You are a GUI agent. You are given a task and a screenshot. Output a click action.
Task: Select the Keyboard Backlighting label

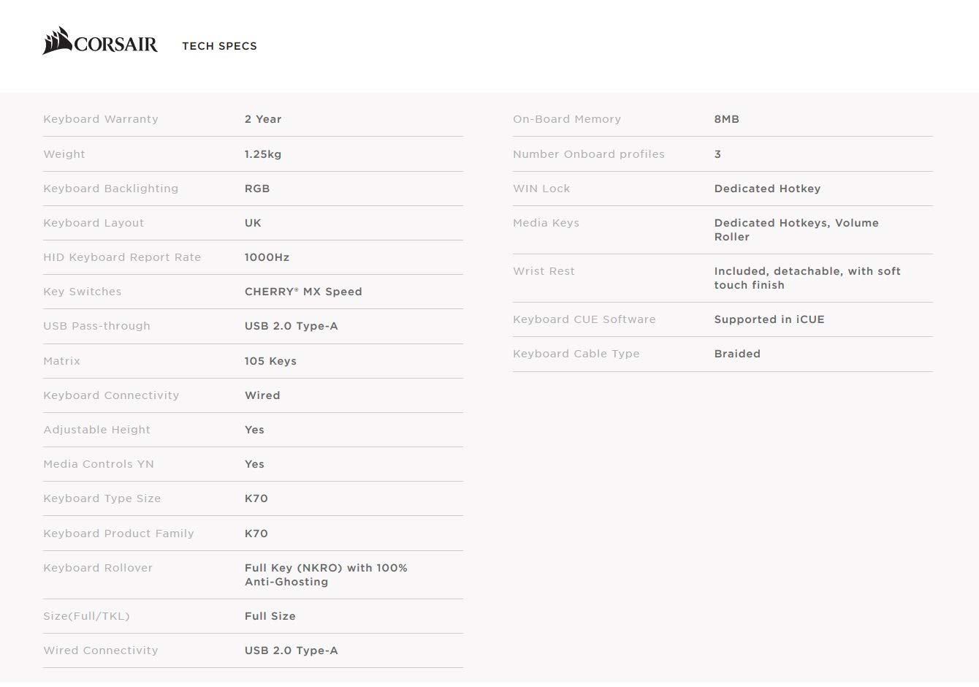point(111,189)
